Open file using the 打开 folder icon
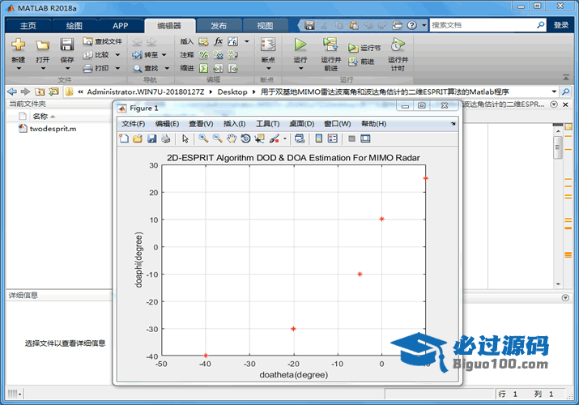 click(42, 45)
